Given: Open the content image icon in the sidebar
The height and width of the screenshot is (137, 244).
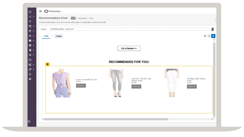Looking at the screenshot, I should point(30,45).
